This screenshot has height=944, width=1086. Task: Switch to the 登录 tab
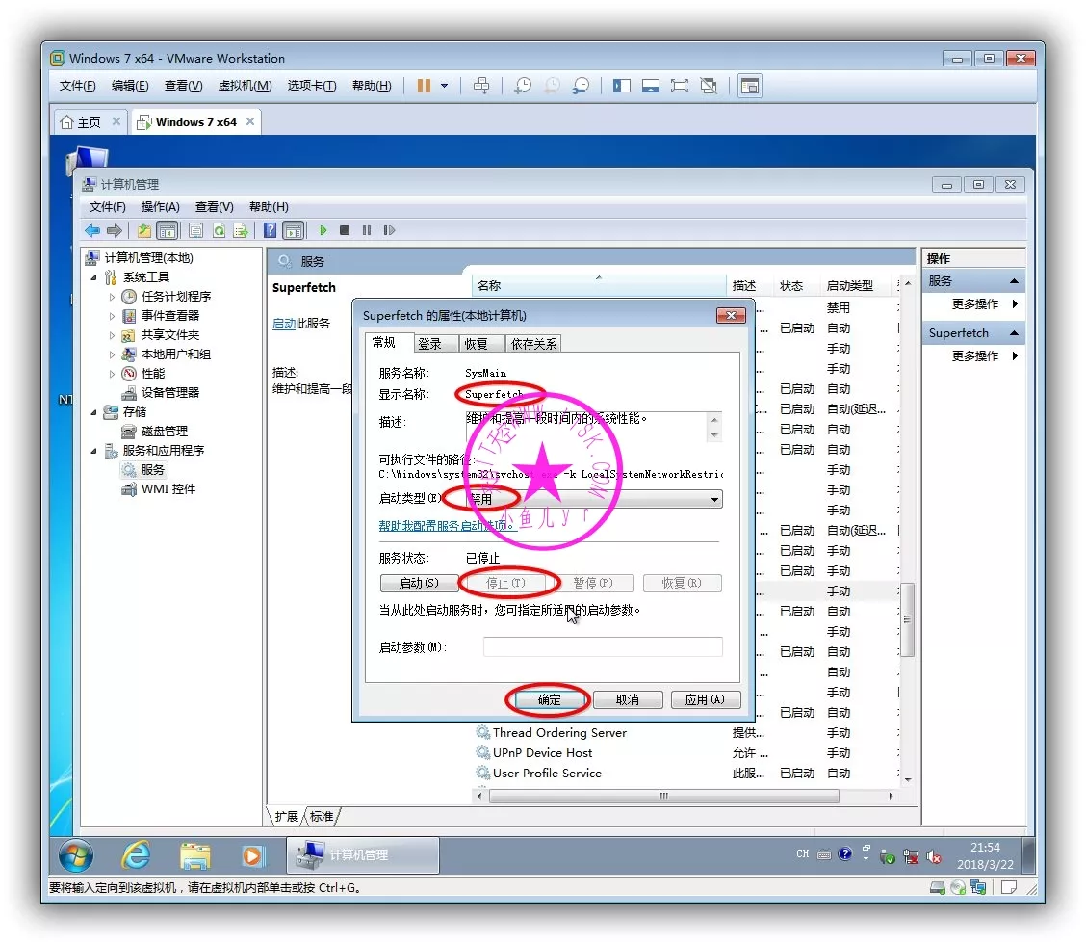click(429, 343)
